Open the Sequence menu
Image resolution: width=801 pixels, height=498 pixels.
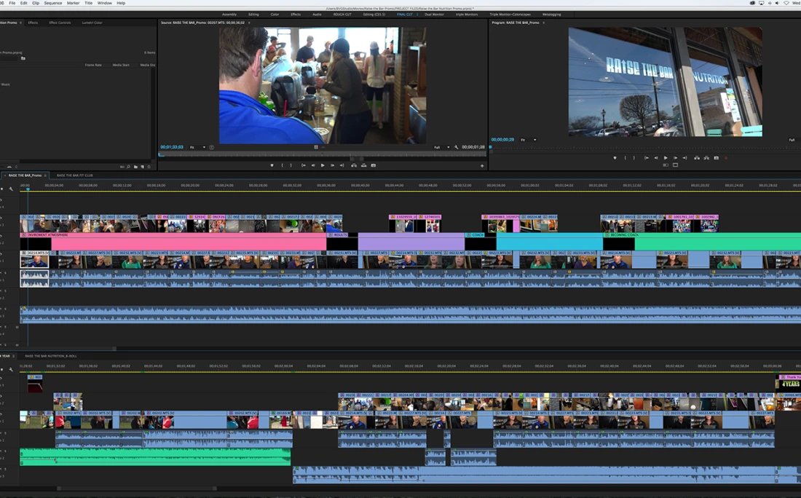click(x=52, y=3)
